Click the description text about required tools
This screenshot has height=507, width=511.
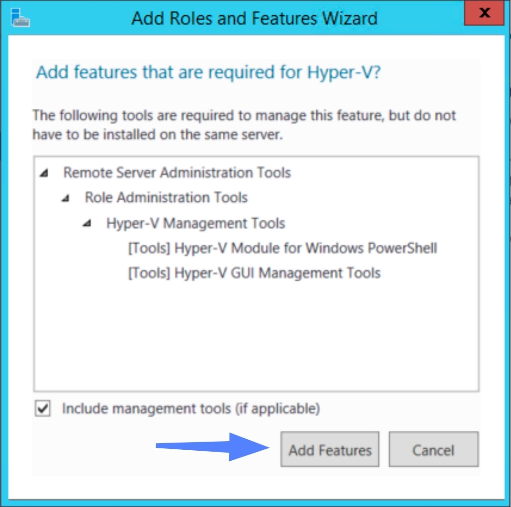point(243,124)
